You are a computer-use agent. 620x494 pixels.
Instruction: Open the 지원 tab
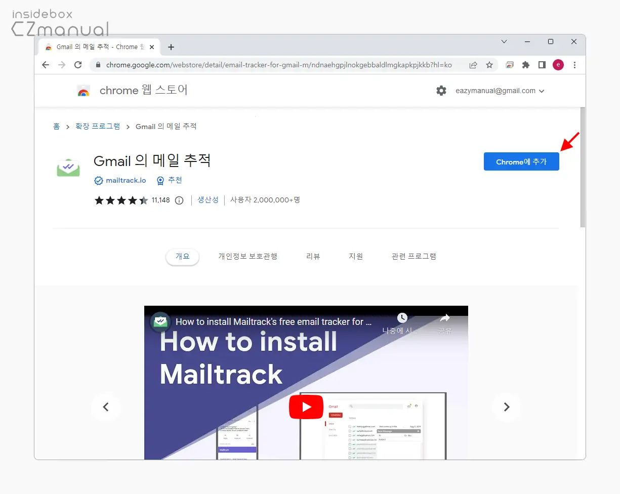[356, 257]
